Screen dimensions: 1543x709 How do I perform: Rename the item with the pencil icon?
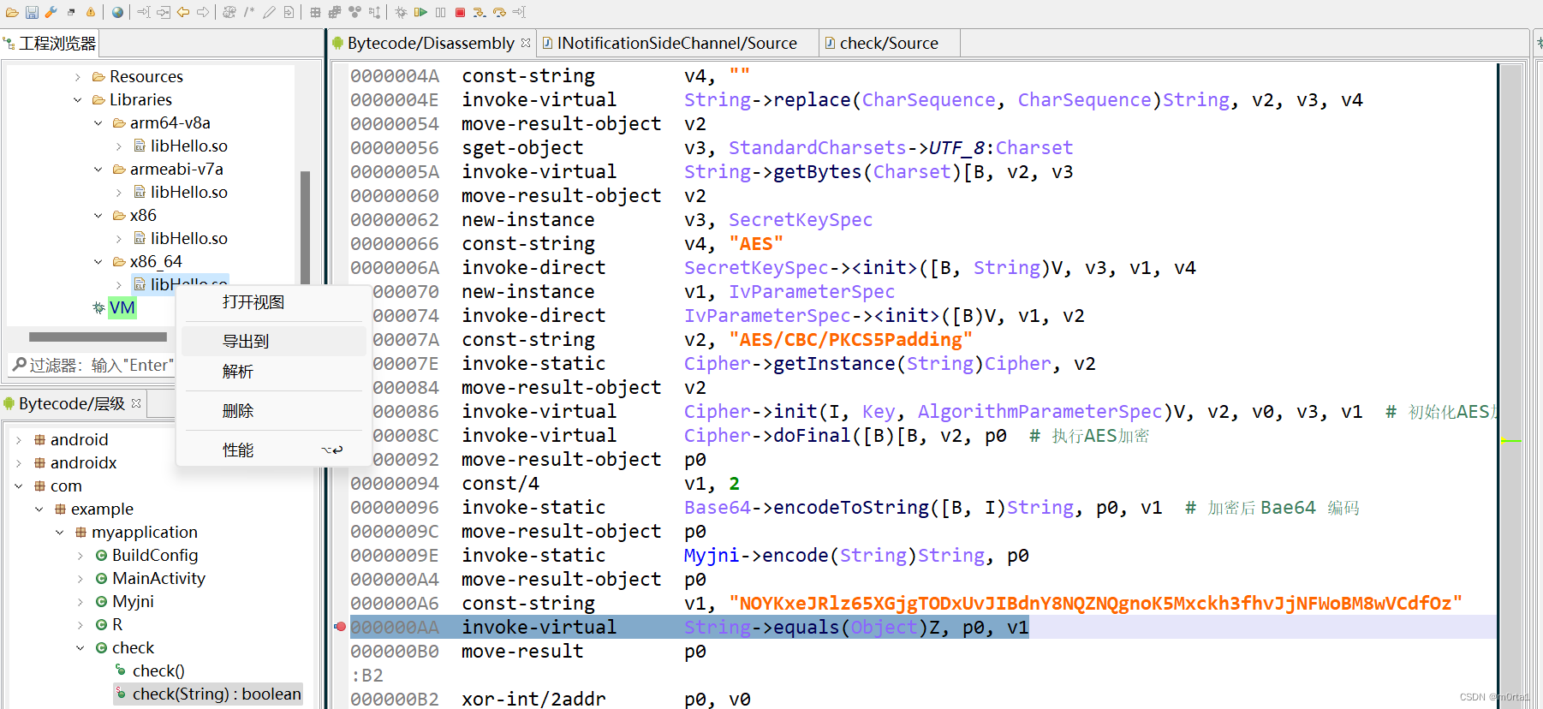coord(269,12)
